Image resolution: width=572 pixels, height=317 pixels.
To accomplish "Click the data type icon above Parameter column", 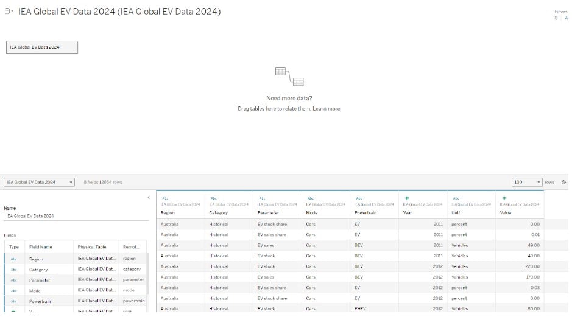I will (x=262, y=198).
